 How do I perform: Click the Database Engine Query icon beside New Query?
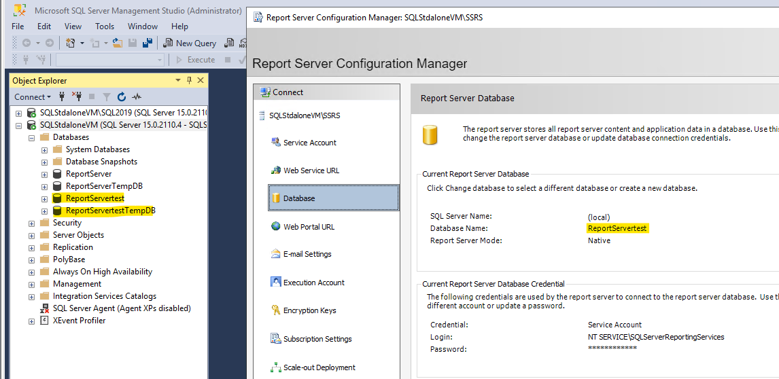coord(229,43)
